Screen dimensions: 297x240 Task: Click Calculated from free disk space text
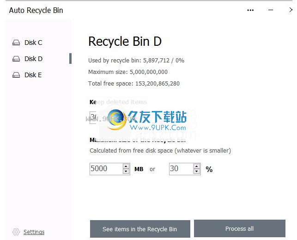[x=160, y=151]
